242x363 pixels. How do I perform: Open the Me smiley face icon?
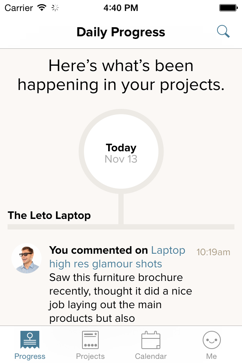[x=211, y=340]
